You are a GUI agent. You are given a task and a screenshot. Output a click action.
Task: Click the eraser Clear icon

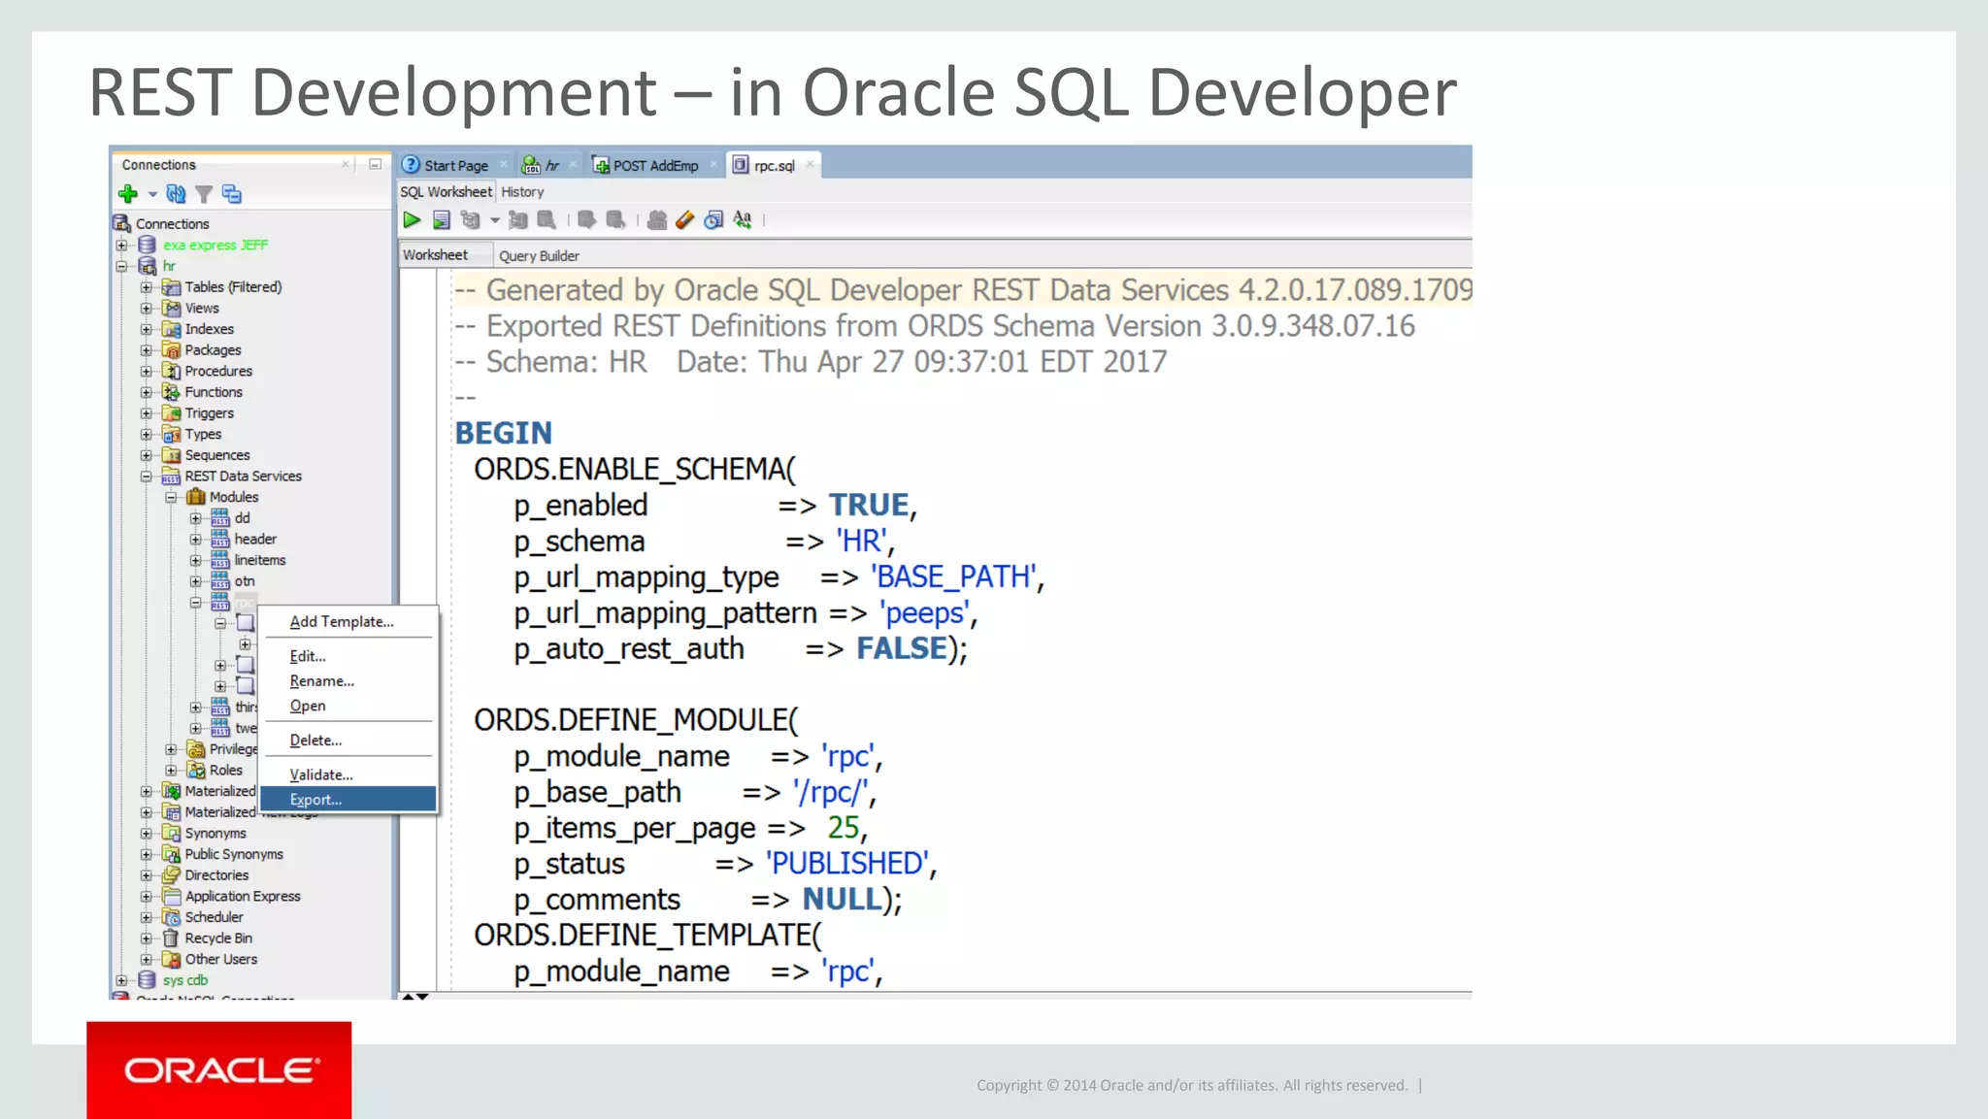[685, 220]
